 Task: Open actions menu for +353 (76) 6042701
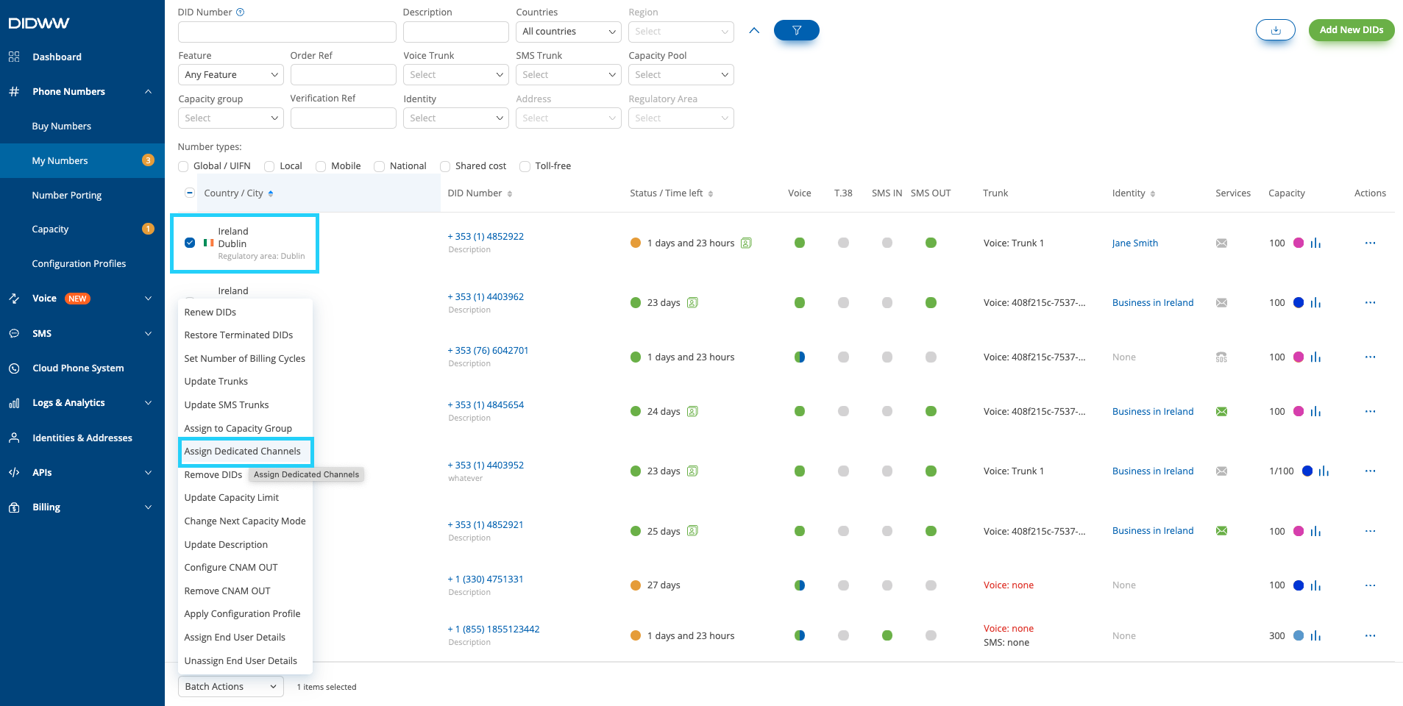(1369, 357)
